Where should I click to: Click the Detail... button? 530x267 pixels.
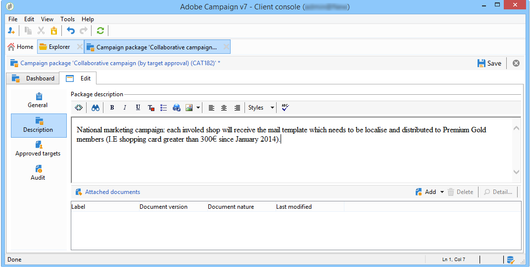pos(498,192)
